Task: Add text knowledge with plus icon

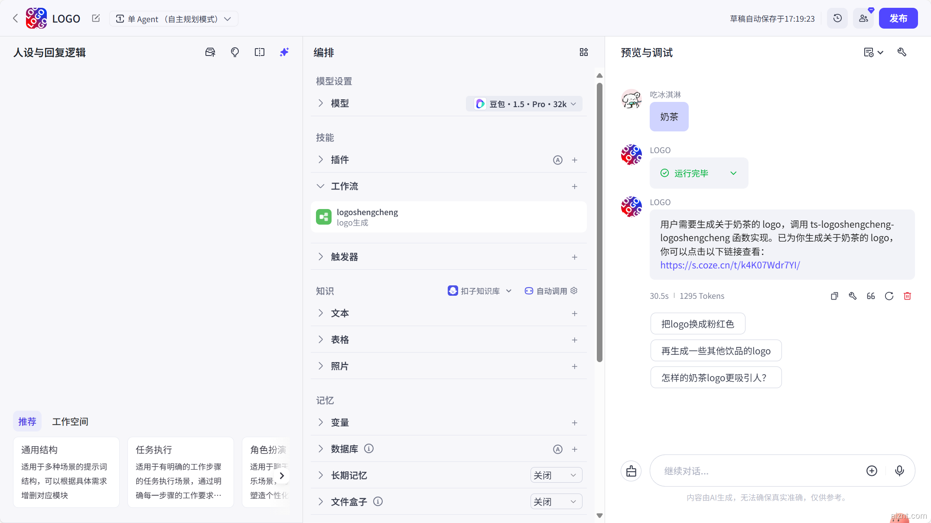Action: 575,314
